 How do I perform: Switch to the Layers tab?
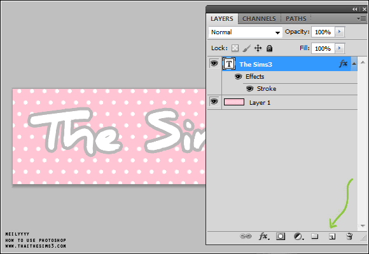[x=222, y=19]
